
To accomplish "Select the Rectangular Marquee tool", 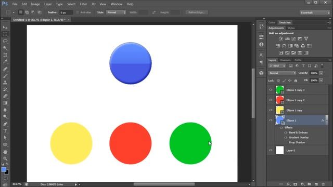I will pos(5,34).
